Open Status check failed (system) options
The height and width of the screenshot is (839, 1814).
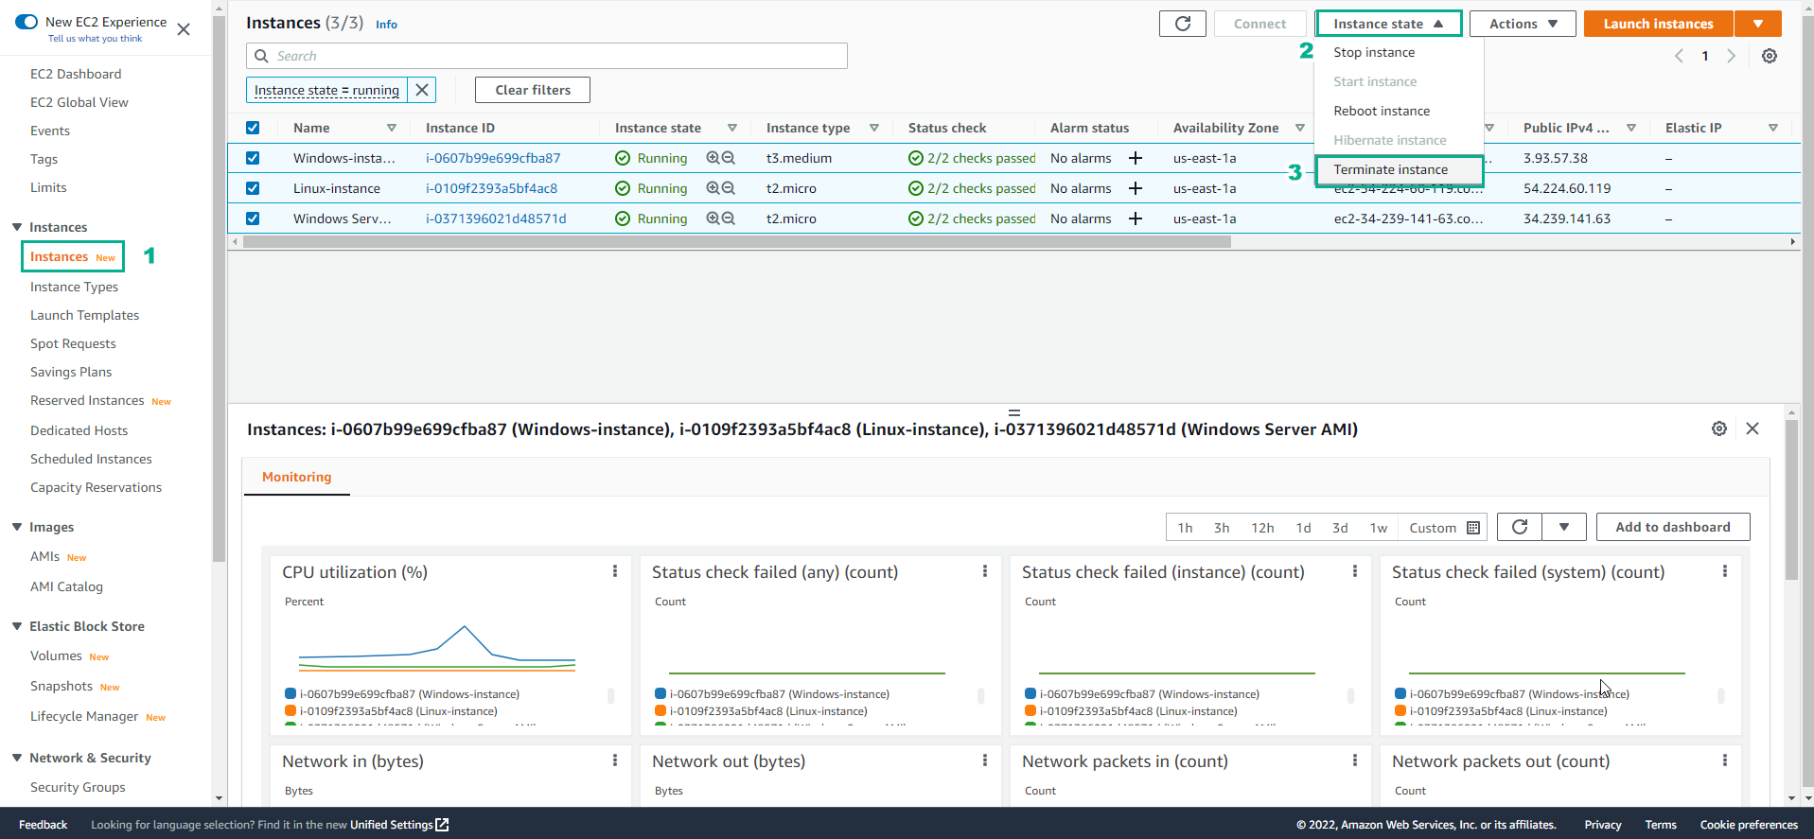1725,571
